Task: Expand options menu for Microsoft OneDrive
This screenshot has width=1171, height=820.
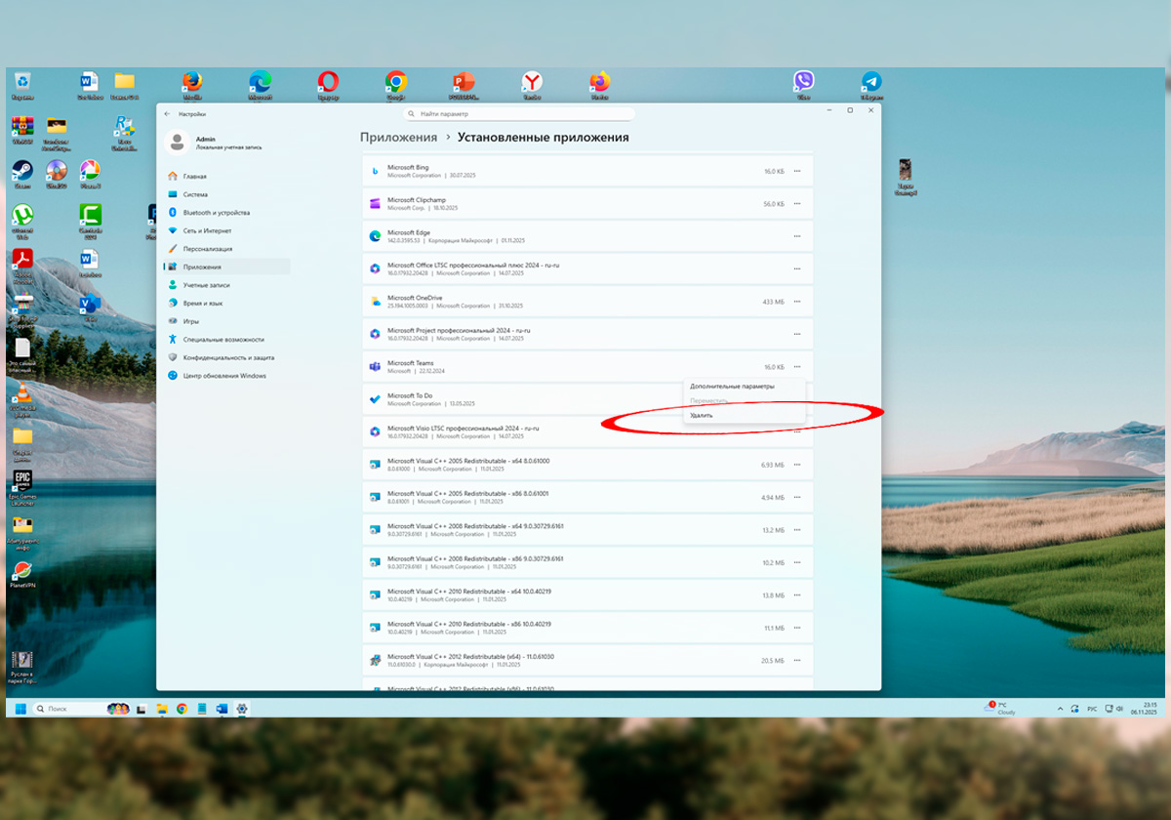Action: point(797,302)
